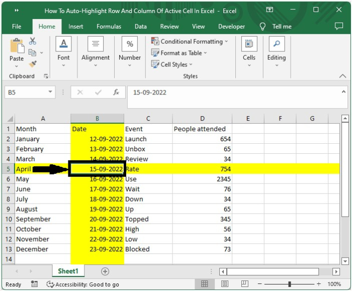This screenshot has width=352, height=291.
Task: Expand the Cell Styles dropdown
Action: coord(172,64)
